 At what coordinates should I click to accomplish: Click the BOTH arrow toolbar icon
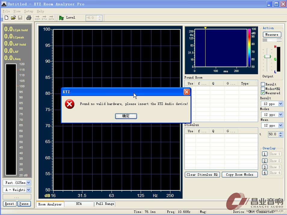(51, 18)
